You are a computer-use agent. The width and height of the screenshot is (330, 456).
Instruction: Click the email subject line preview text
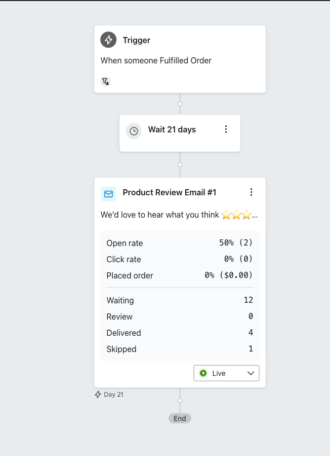(x=179, y=215)
